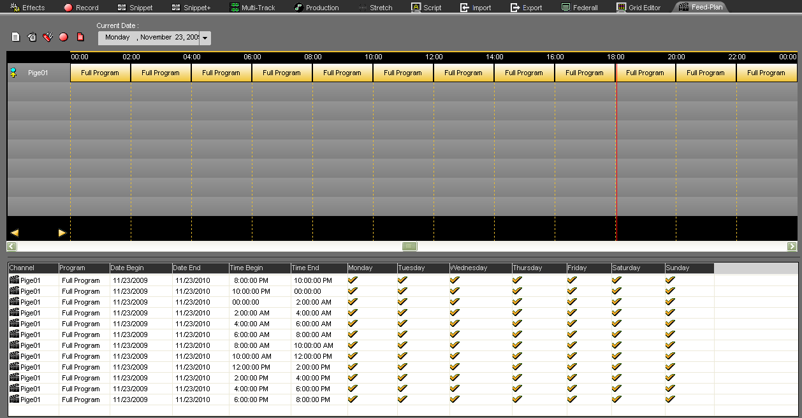Select the Full Program block starting at 18:00
Image resolution: width=802 pixels, height=418 pixels.
click(645, 73)
